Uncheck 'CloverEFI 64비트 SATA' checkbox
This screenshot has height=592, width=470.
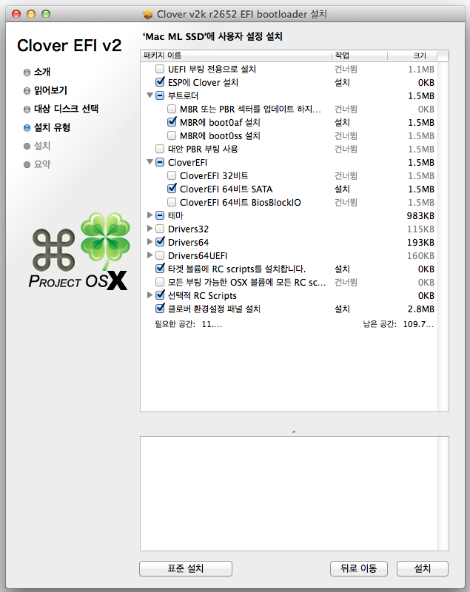tap(172, 189)
